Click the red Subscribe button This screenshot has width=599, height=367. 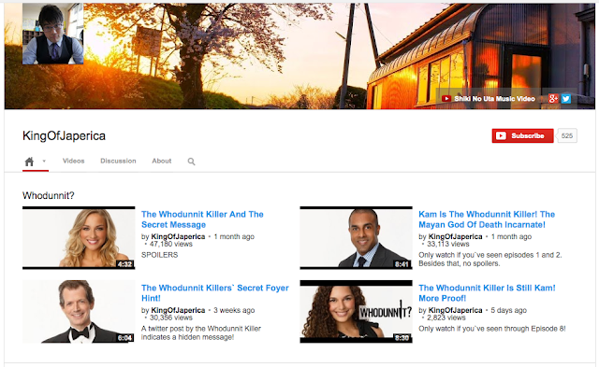coord(522,135)
